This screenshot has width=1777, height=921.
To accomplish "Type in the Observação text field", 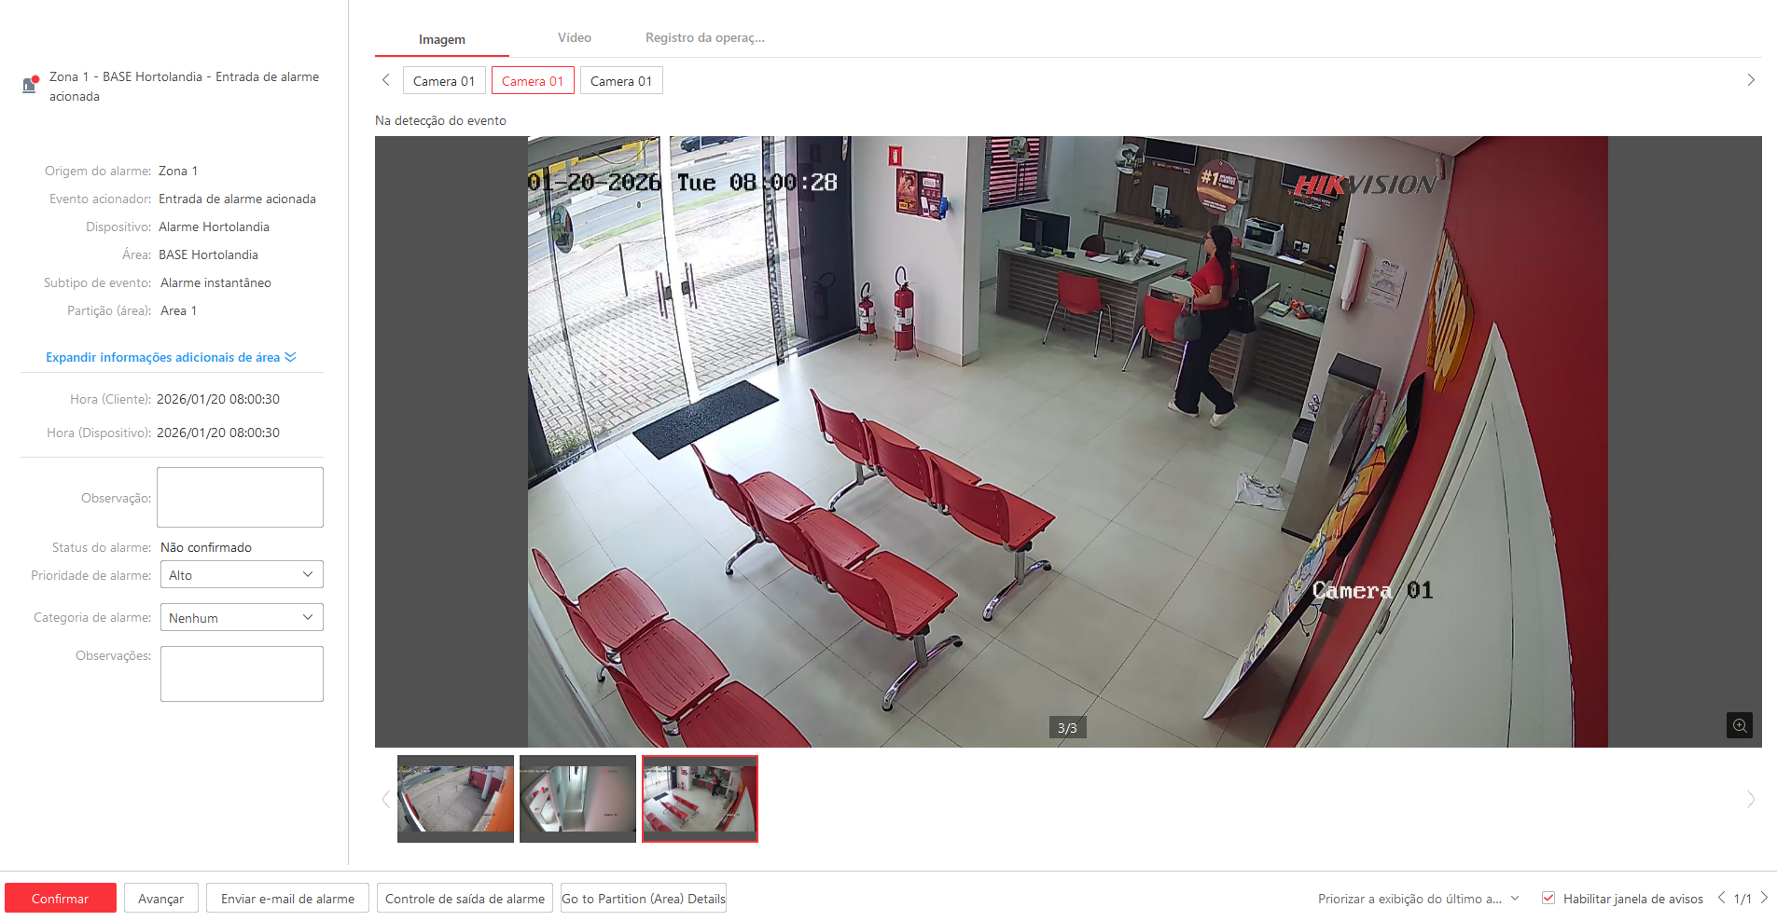I will click(x=240, y=498).
